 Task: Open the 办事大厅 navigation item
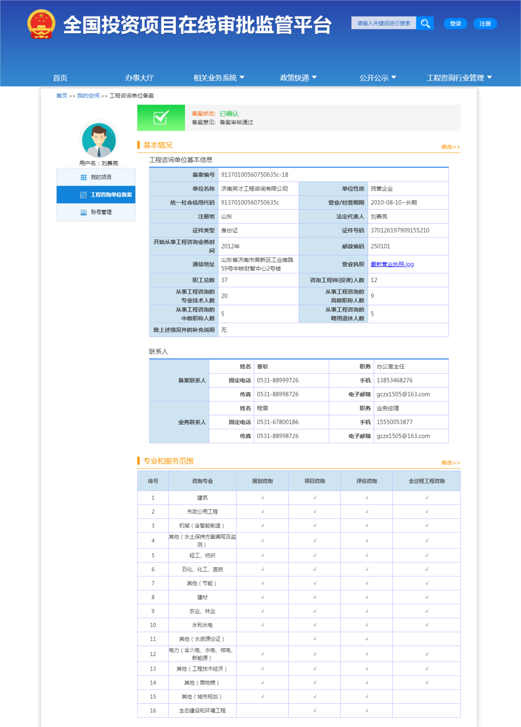140,78
